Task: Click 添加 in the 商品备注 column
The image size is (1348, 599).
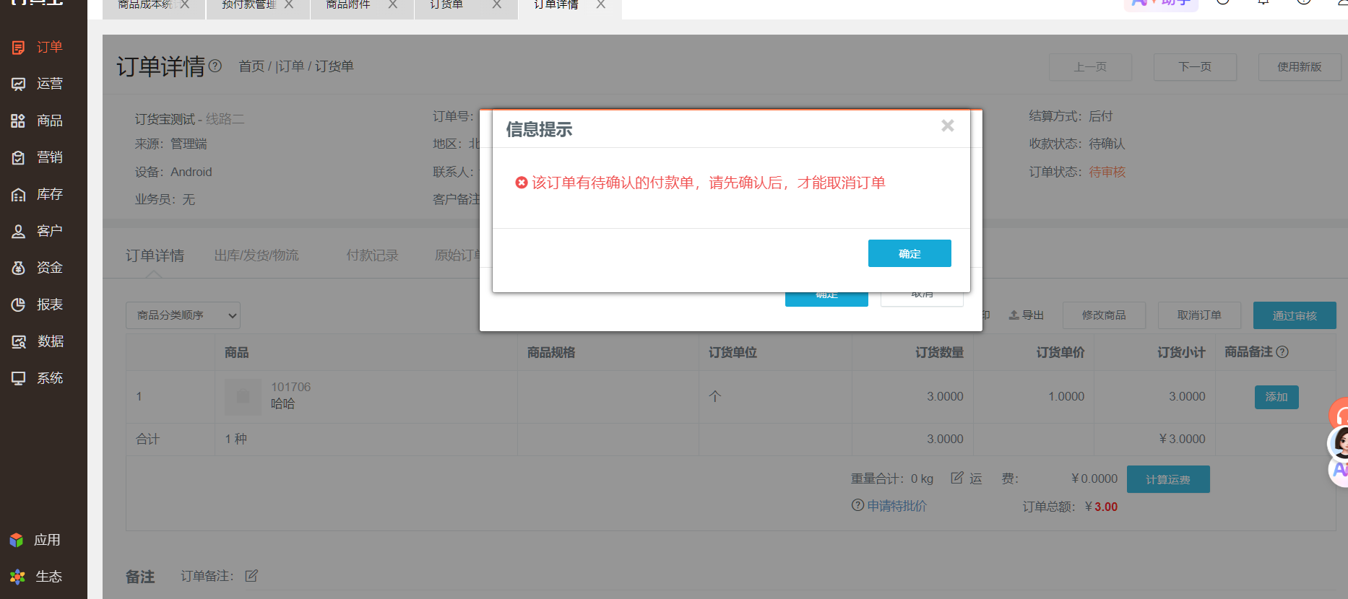Action: (x=1276, y=397)
